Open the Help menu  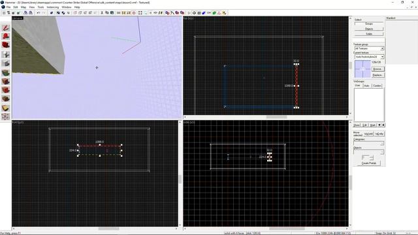point(77,7)
